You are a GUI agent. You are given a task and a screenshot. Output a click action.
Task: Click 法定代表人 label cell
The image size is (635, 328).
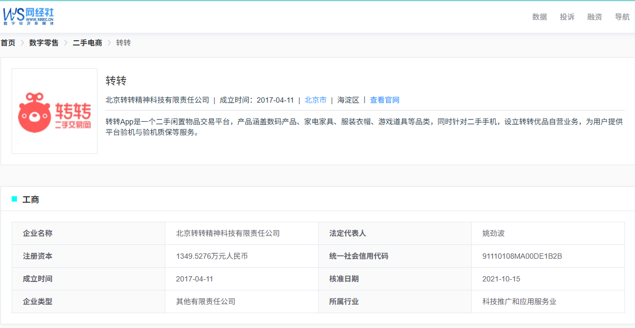(395, 233)
